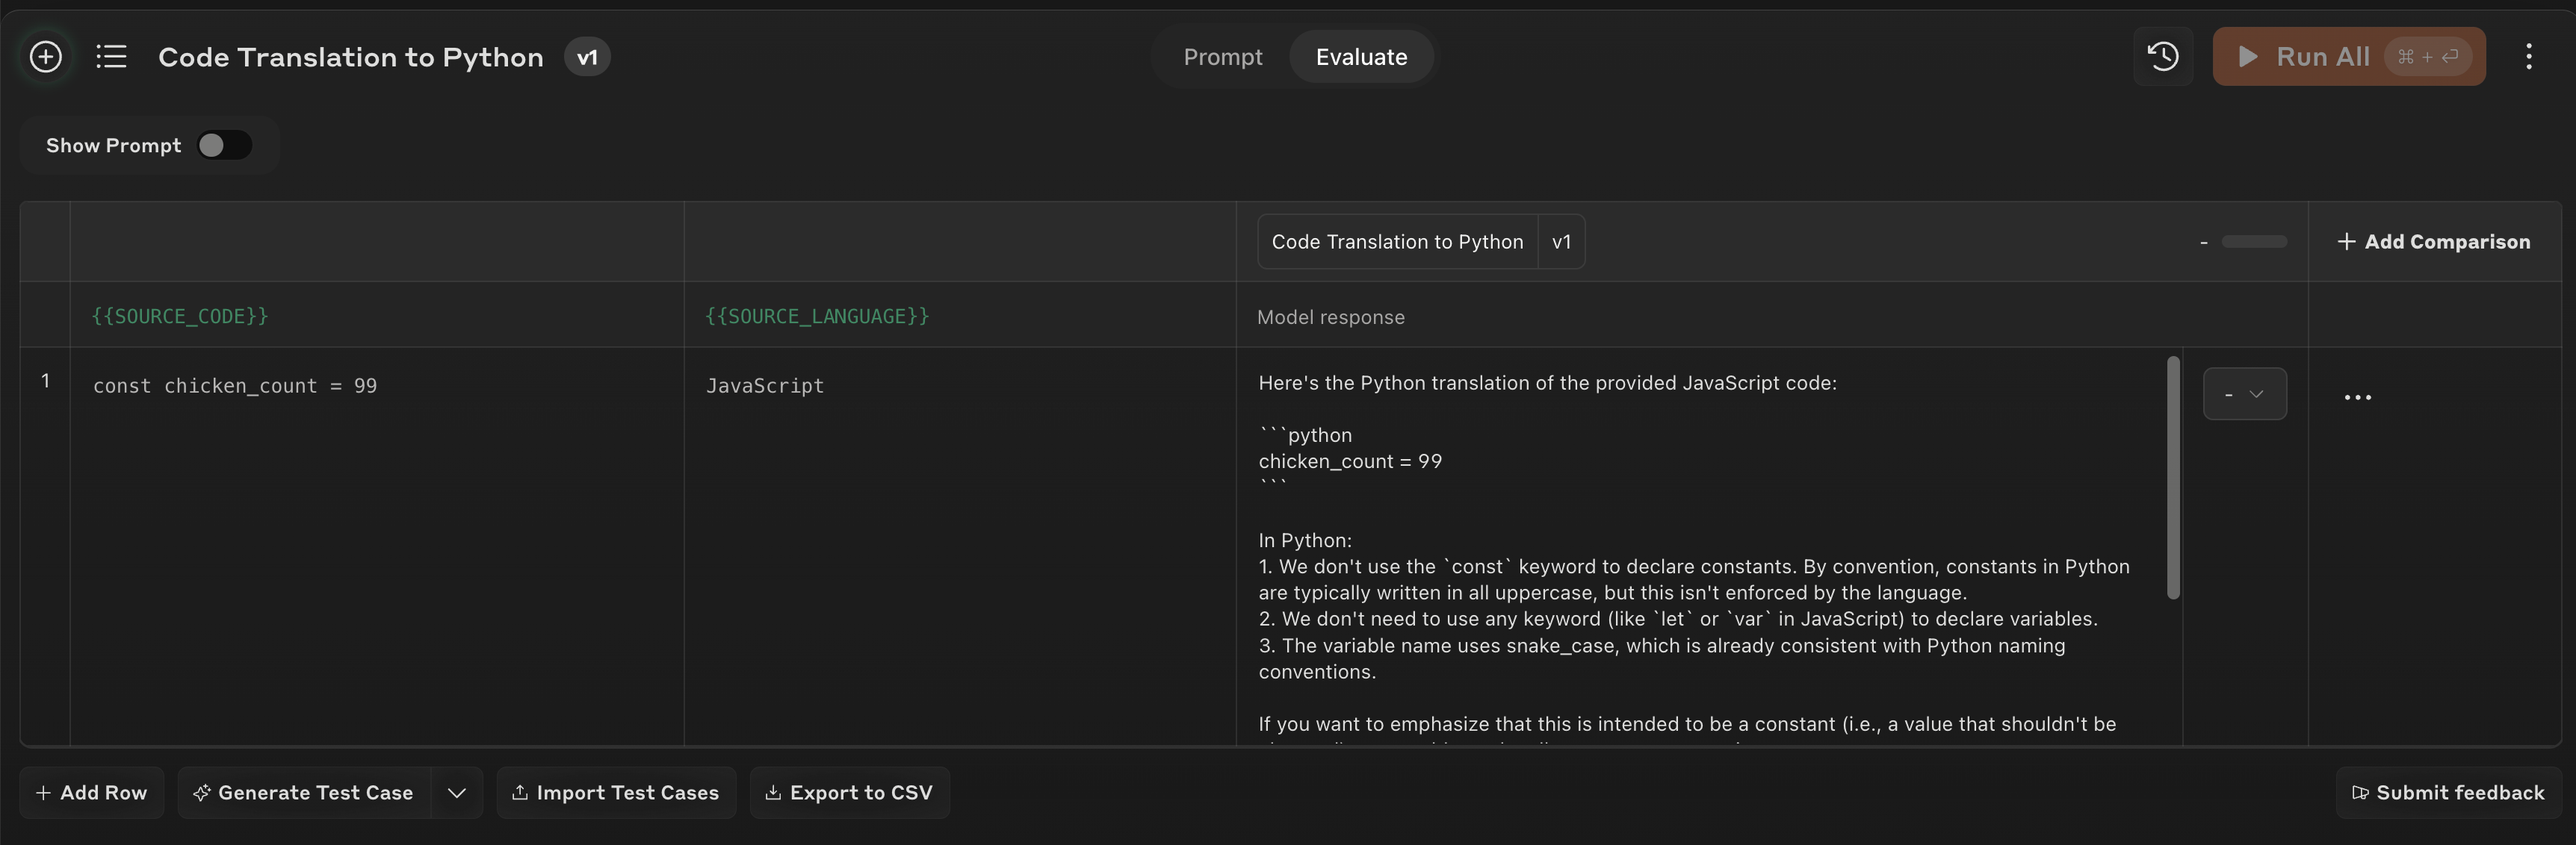The width and height of the screenshot is (2576, 845).
Task: Toggle the Show Prompt switch
Action: [x=224, y=146]
